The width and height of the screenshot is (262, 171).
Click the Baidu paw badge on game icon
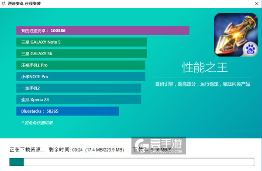point(250,49)
